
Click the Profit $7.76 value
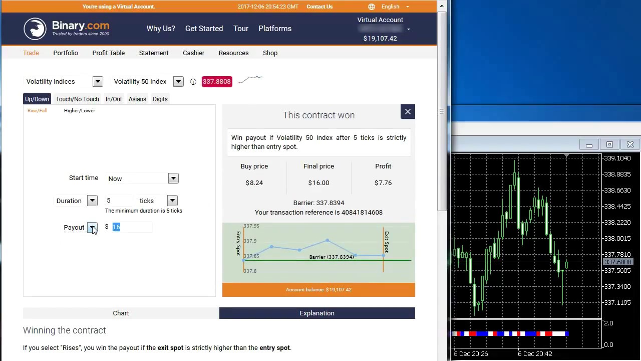383,183
